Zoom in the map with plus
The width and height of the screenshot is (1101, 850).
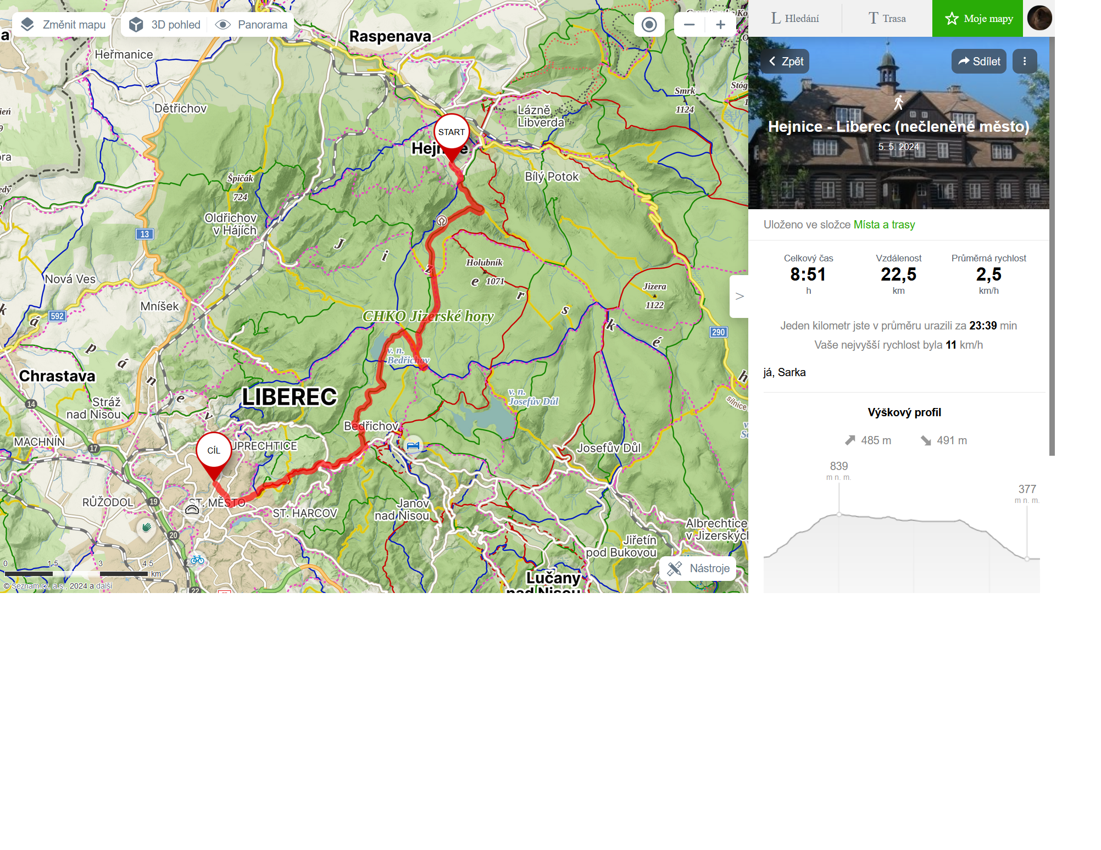click(x=720, y=25)
